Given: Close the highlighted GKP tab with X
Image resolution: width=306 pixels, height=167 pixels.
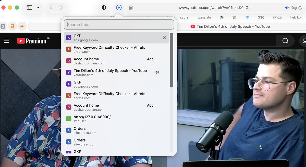Looking at the screenshot, I should [164, 38].
